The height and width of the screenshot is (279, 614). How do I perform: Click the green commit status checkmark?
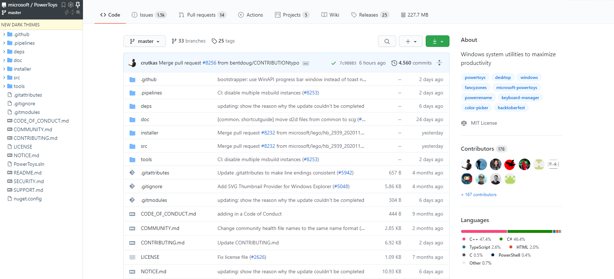pyautogui.click(x=334, y=63)
